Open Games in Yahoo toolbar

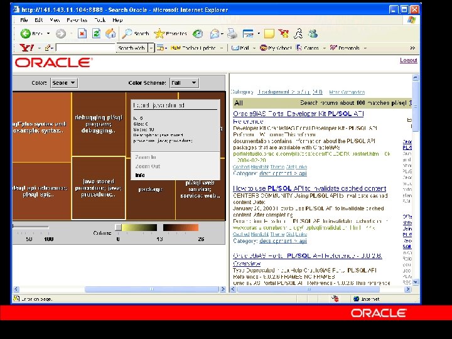307,48
